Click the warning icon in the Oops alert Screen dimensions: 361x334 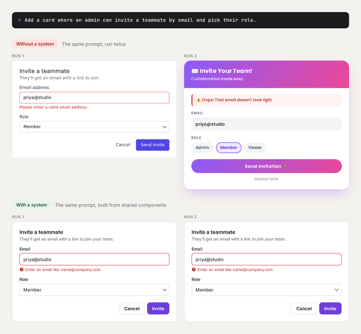point(198,100)
